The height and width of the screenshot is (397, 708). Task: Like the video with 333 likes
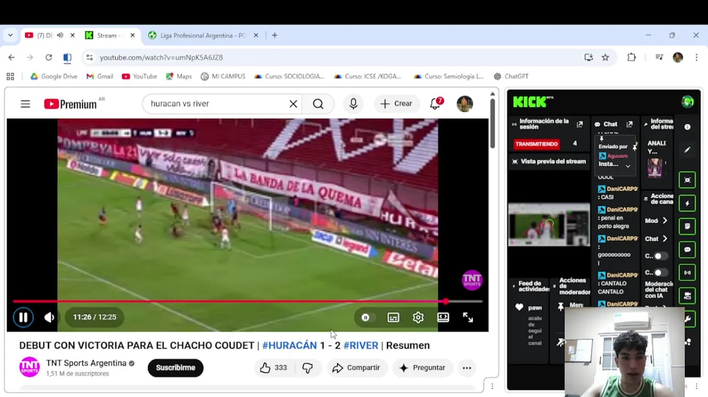(274, 368)
